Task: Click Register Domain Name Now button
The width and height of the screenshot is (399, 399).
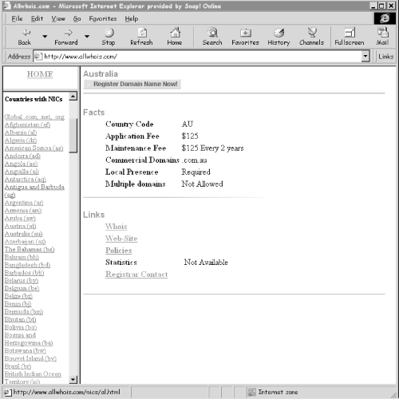Action: click(132, 84)
